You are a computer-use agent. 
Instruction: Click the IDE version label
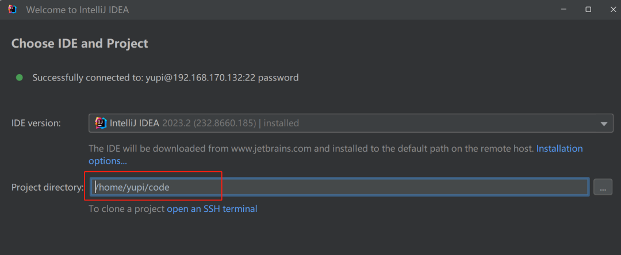pyautogui.click(x=36, y=123)
